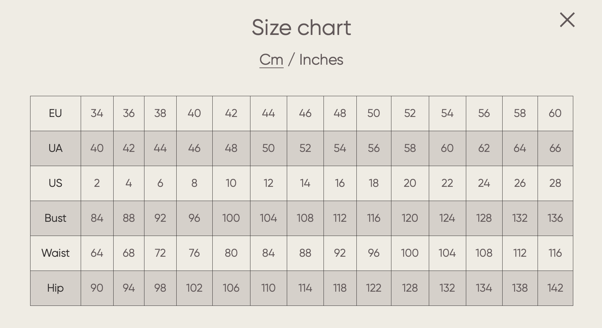Click the UA row header cell
This screenshot has width=602, height=328.
coord(55,148)
